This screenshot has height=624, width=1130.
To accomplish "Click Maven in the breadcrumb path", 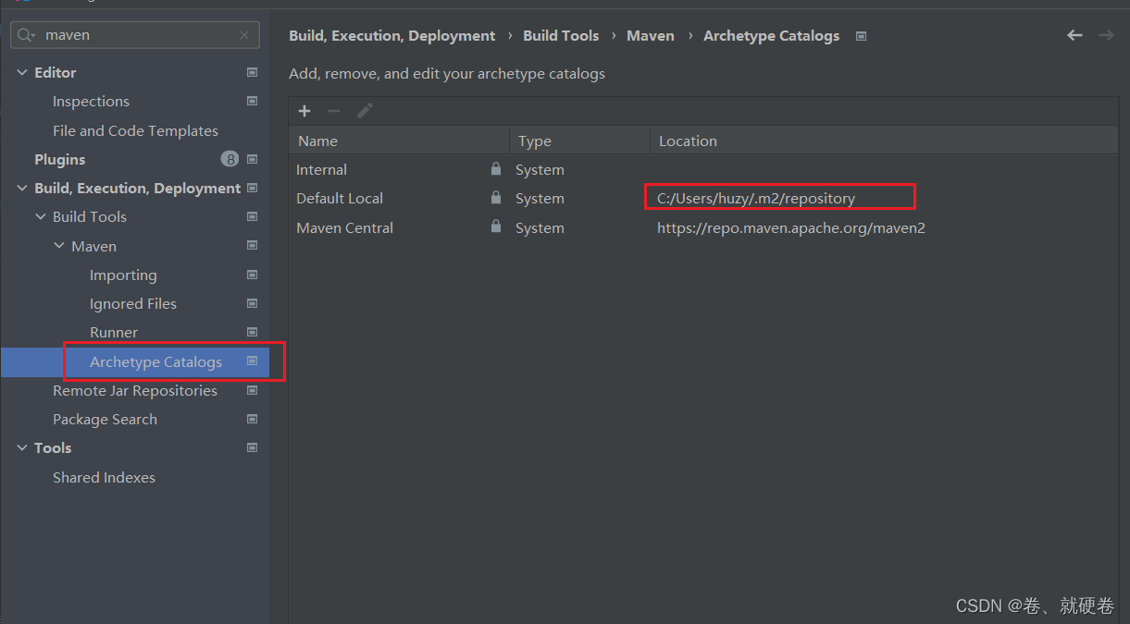I will click(650, 35).
